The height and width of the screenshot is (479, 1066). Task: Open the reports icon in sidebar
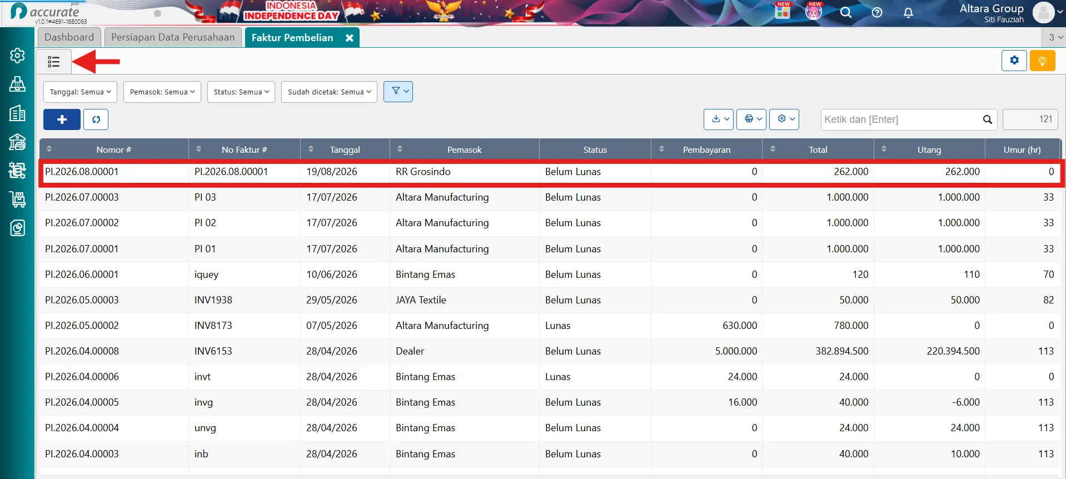tap(17, 228)
